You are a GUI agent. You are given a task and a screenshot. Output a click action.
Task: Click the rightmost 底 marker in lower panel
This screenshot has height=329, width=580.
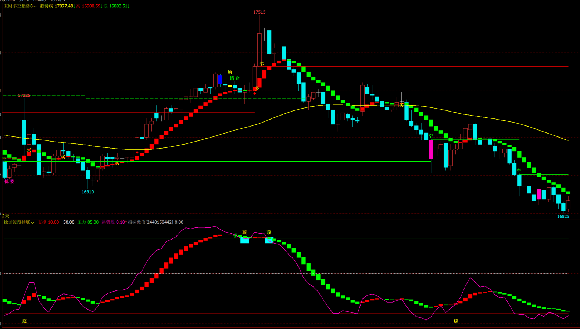(456, 321)
